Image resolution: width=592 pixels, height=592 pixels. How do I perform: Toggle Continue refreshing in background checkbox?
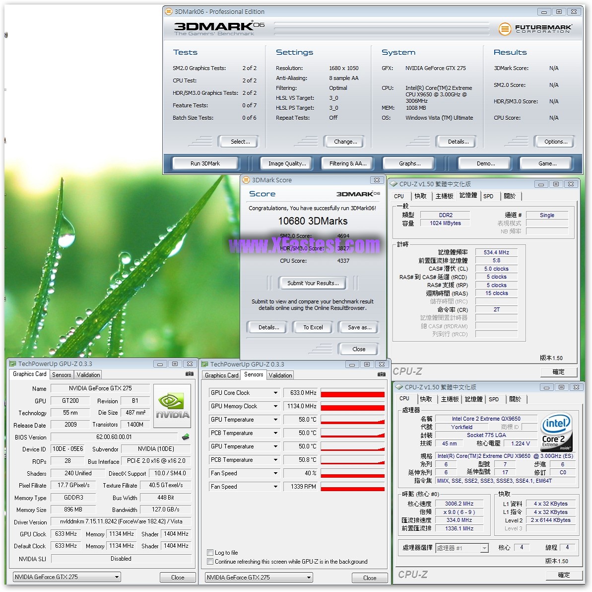tap(210, 562)
